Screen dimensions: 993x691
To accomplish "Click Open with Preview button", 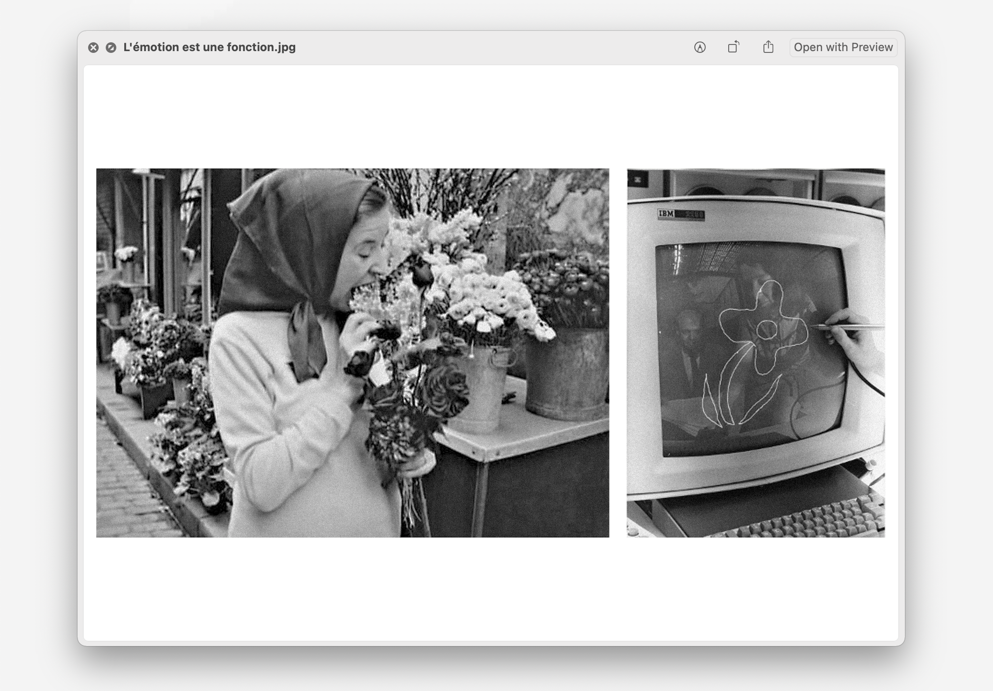I will tap(843, 47).
